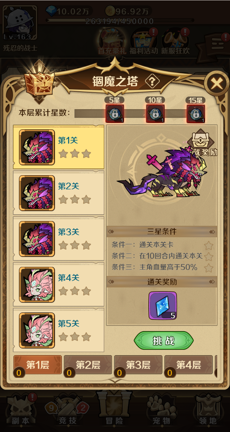This screenshot has height=432, width=230.
Task: Select stage 第3关
Action: pos(59,239)
